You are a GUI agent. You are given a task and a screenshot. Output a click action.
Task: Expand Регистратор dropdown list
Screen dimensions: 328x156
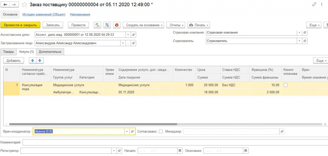pyautogui.click(x=114, y=151)
